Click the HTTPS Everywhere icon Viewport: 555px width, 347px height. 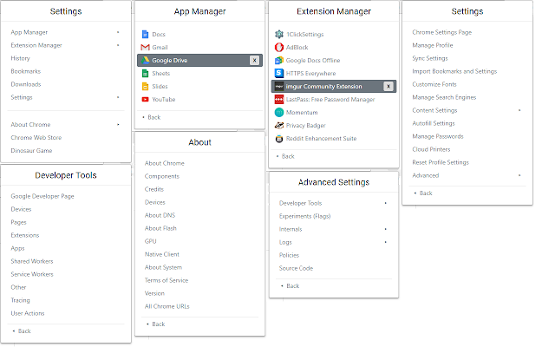pyautogui.click(x=279, y=73)
